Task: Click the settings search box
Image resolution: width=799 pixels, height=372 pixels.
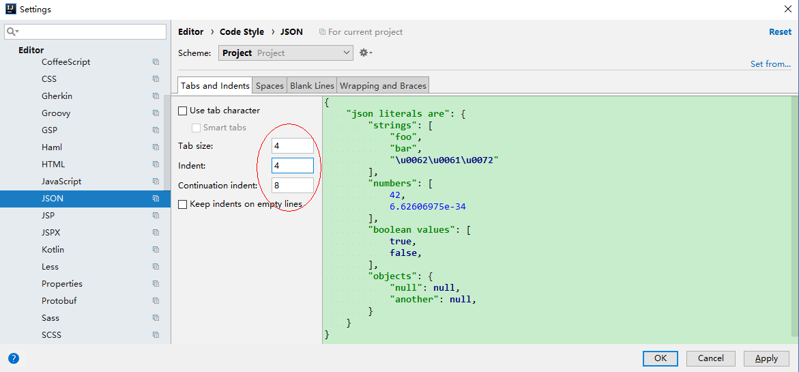Action: click(85, 31)
